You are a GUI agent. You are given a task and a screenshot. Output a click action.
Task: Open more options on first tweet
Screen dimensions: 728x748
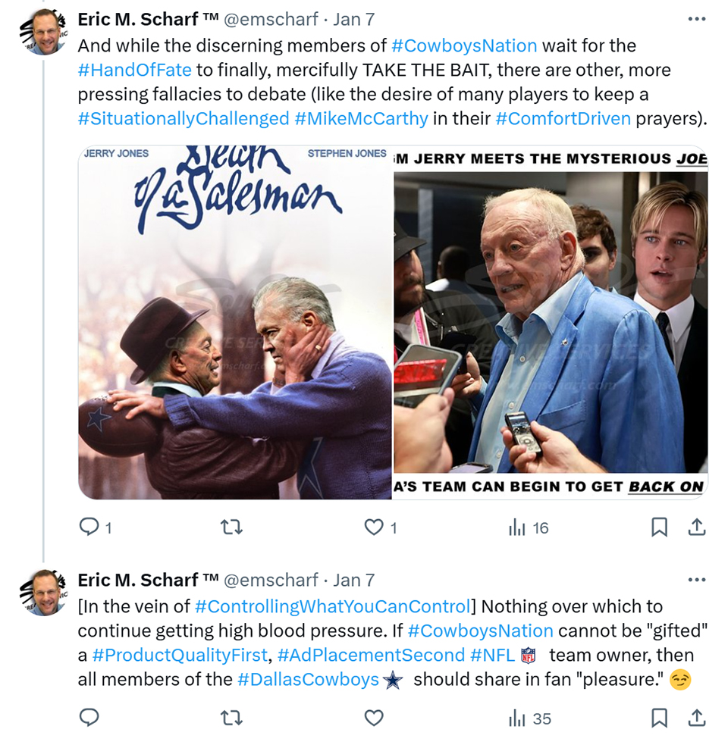(x=696, y=20)
